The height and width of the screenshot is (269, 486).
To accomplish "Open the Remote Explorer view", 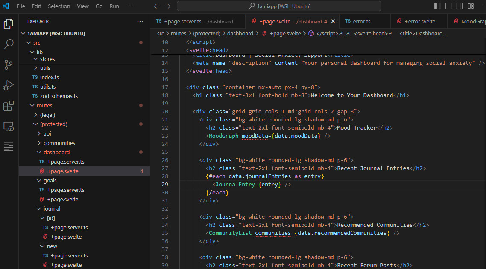I will (9, 126).
